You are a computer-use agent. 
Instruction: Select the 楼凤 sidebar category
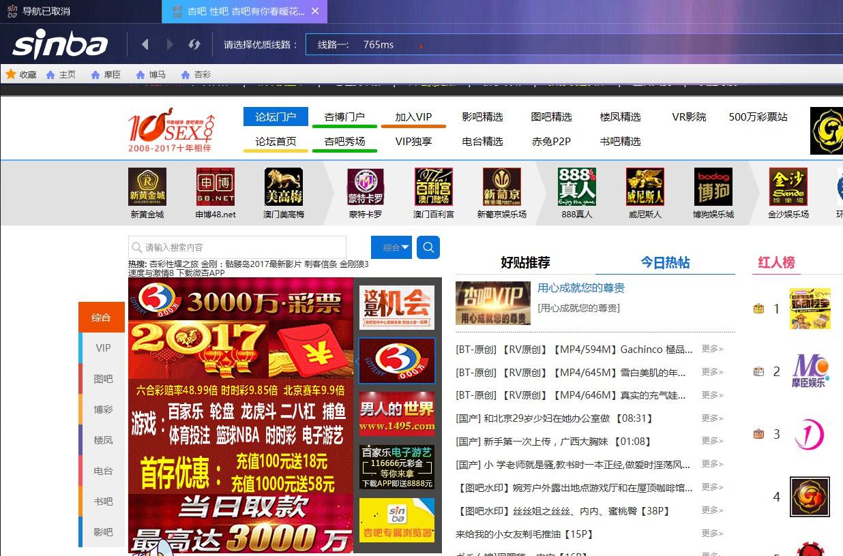tap(102, 440)
